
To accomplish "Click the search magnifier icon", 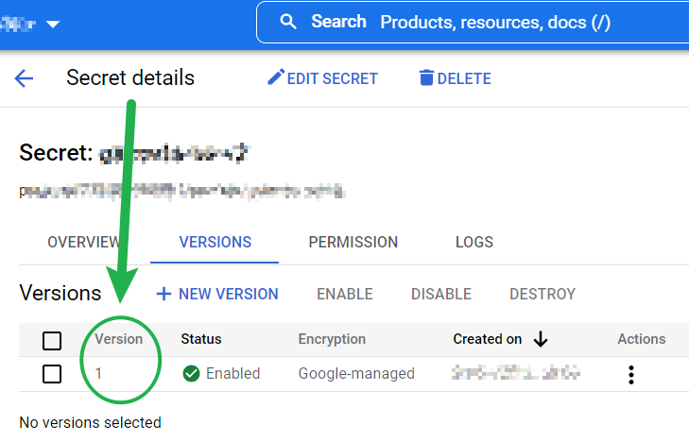I will [x=289, y=22].
